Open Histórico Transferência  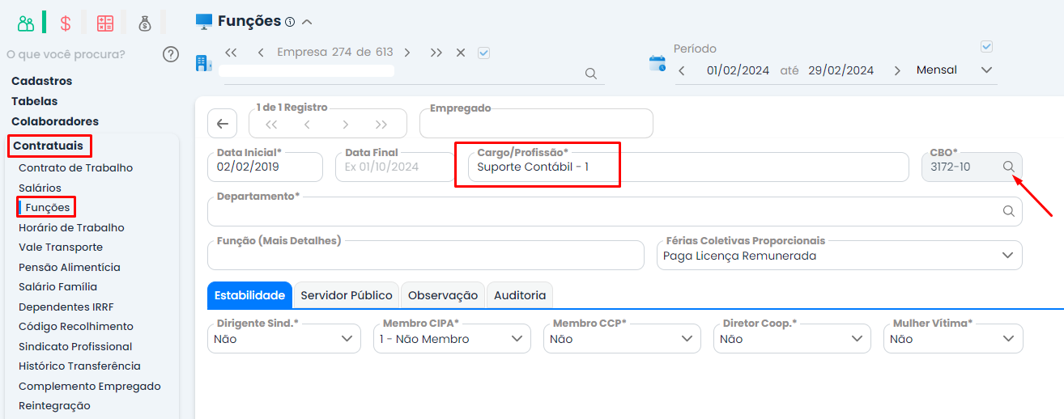(79, 366)
